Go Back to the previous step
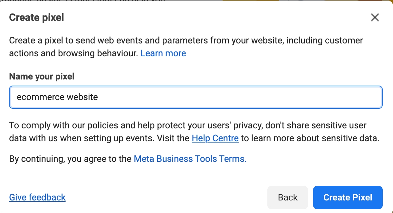Image resolution: width=393 pixels, height=213 pixels. pos(287,197)
